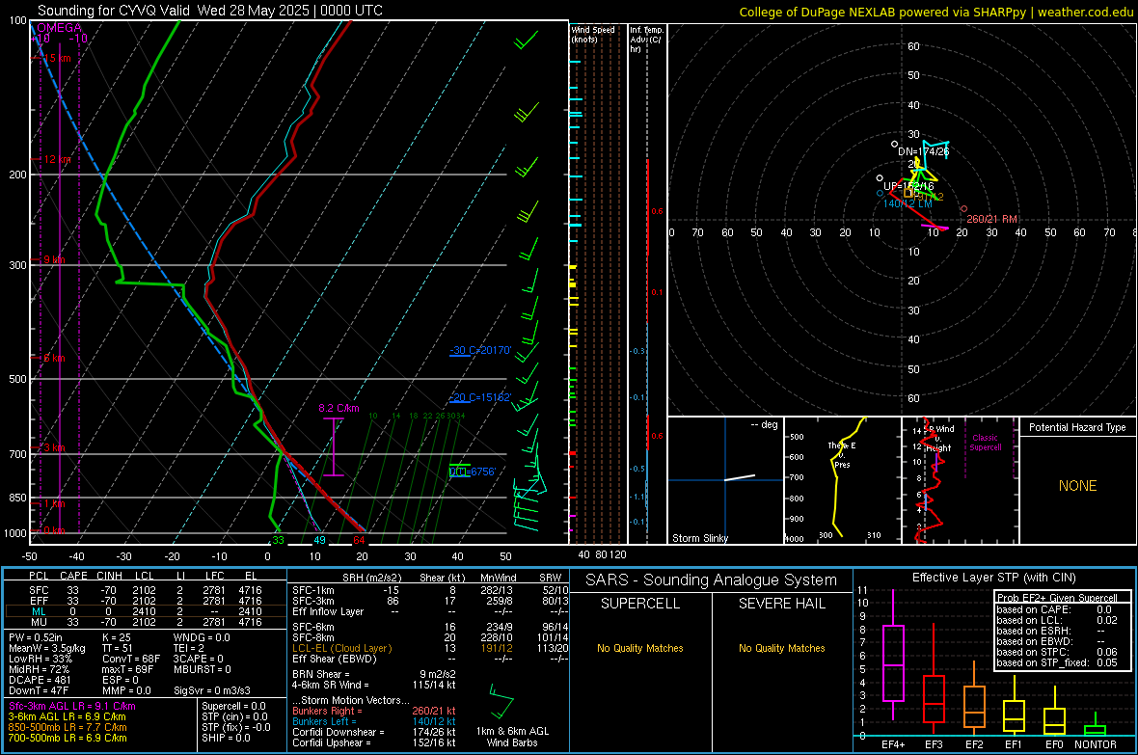The width and height of the screenshot is (1138, 755).
Task: Click 'No Quality Matches' under SEVERE HAIL
Action: point(781,648)
